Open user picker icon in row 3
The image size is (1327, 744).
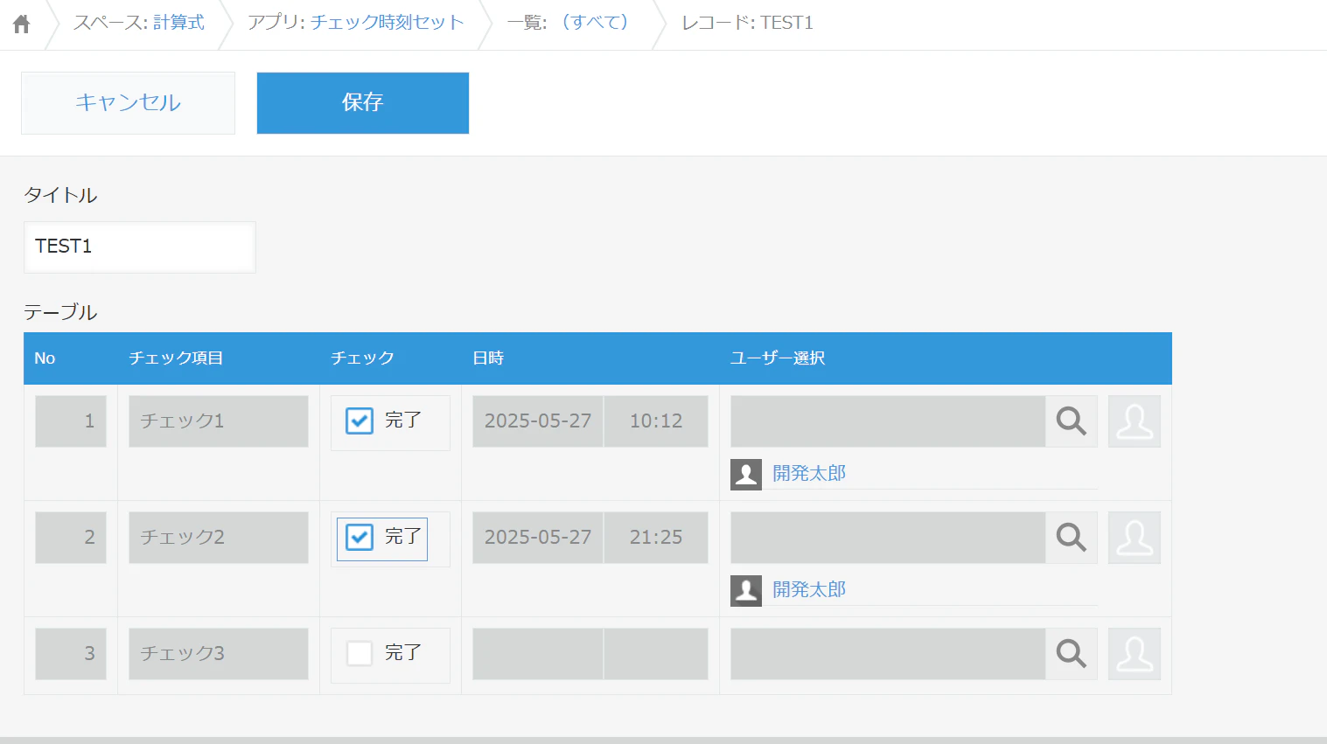pos(1135,654)
